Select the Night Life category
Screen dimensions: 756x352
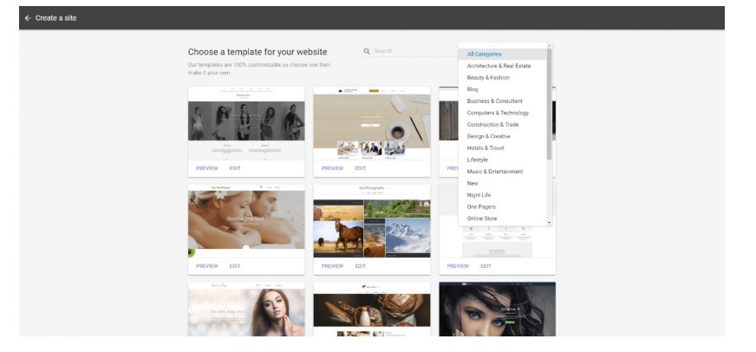[x=502, y=195]
